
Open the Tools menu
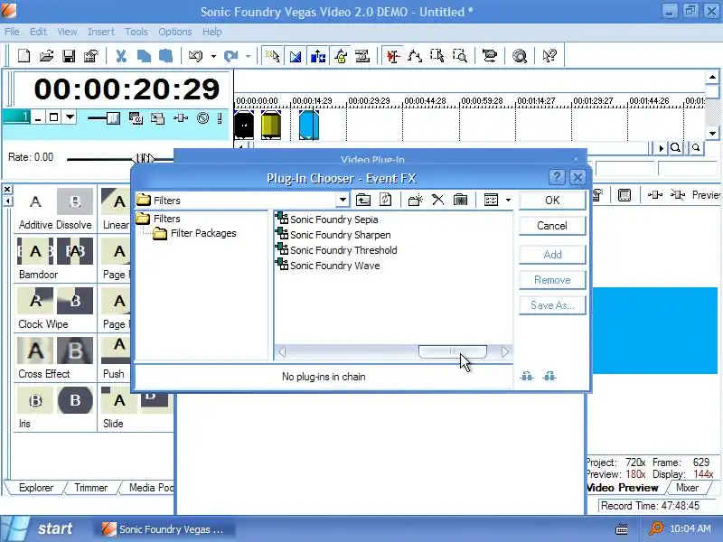pyautogui.click(x=136, y=32)
